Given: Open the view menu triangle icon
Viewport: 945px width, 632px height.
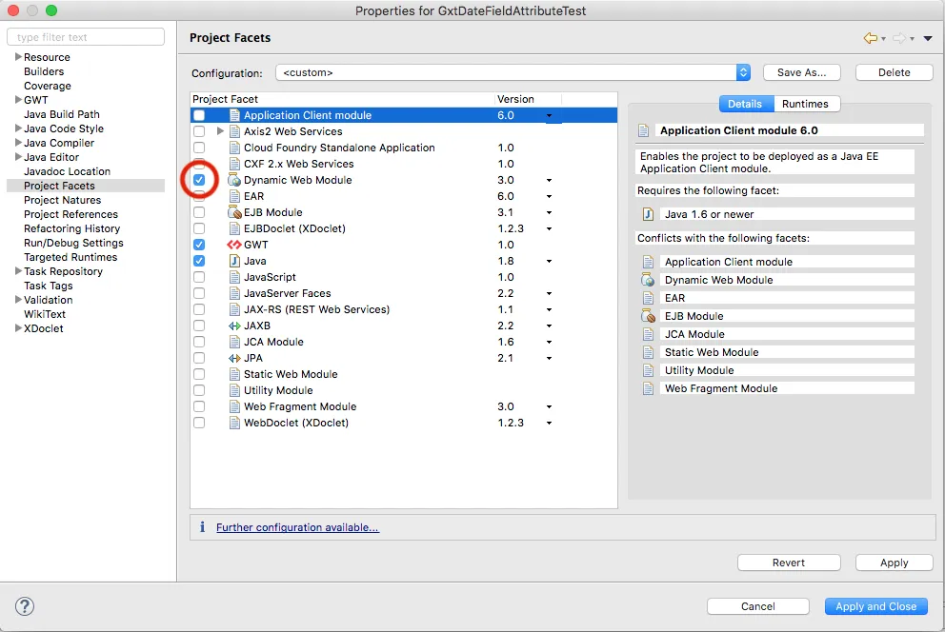Looking at the screenshot, I should (x=928, y=38).
